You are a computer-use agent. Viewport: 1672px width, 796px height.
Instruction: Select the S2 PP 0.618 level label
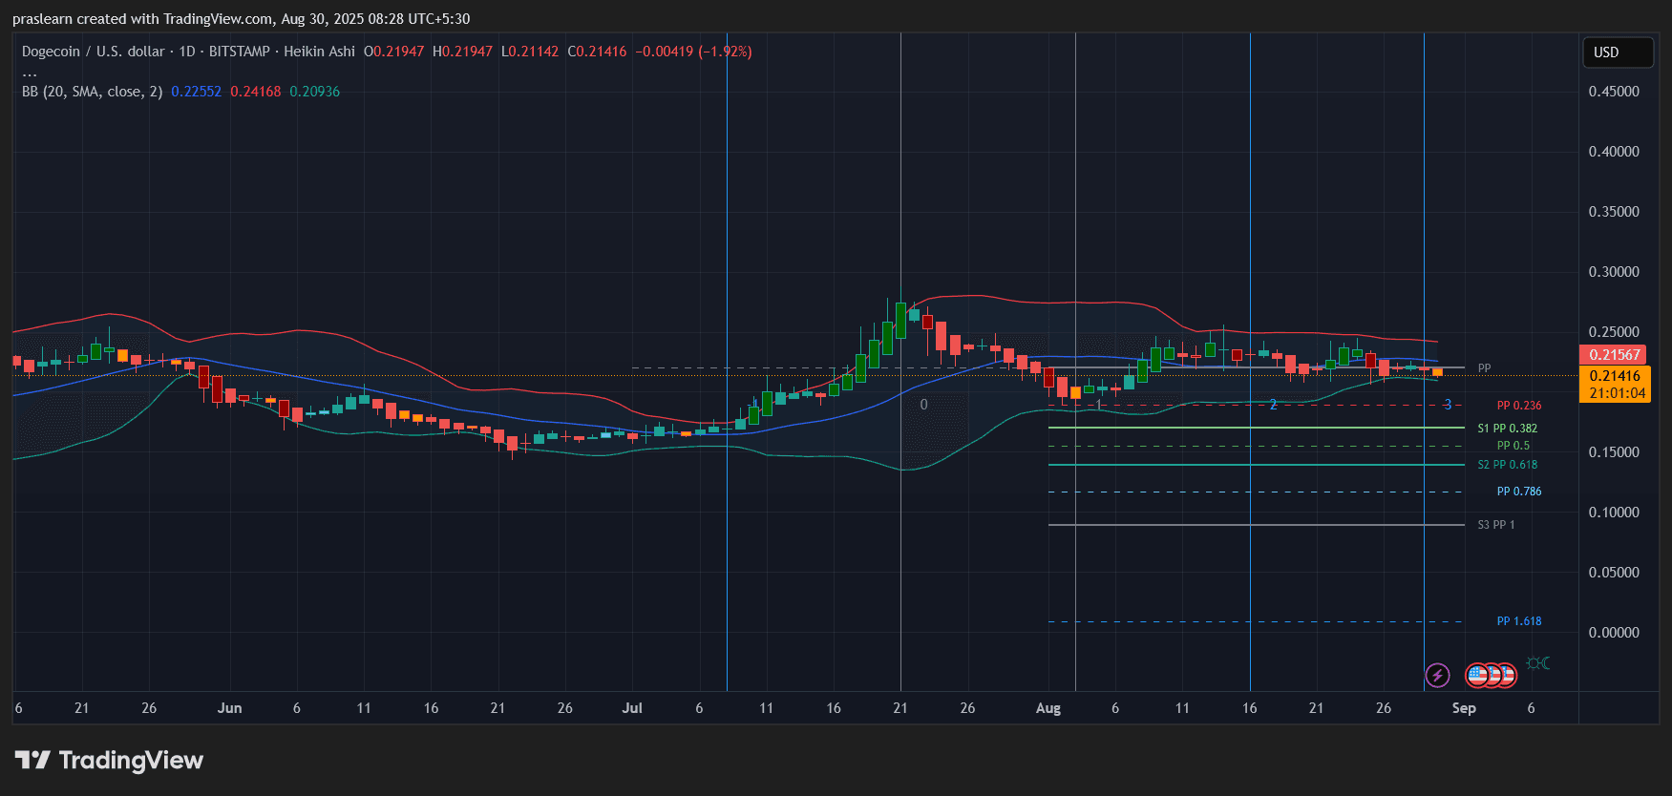[x=1507, y=465]
